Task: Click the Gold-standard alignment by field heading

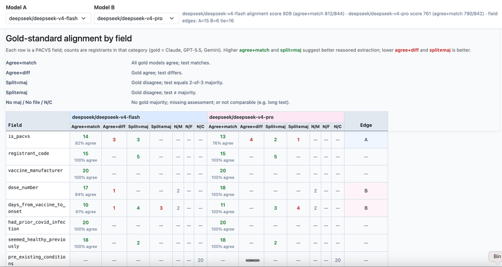Action: (x=69, y=38)
